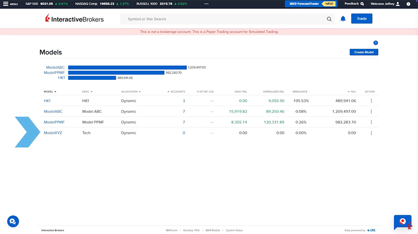Viewport: 418px width, 234px height.
Task: Open the action menu for ModelXYZ row
Action: pyautogui.click(x=371, y=133)
